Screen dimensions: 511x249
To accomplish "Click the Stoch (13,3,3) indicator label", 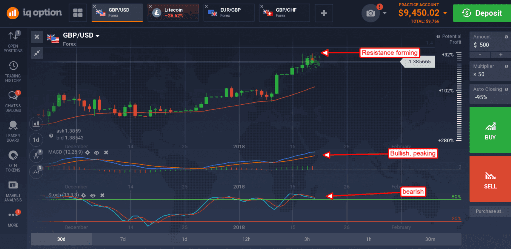I will tap(63, 195).
